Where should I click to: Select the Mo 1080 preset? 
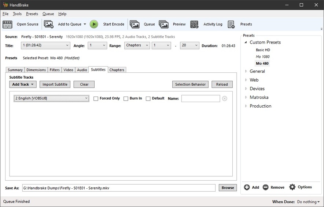tap(263, 57)
